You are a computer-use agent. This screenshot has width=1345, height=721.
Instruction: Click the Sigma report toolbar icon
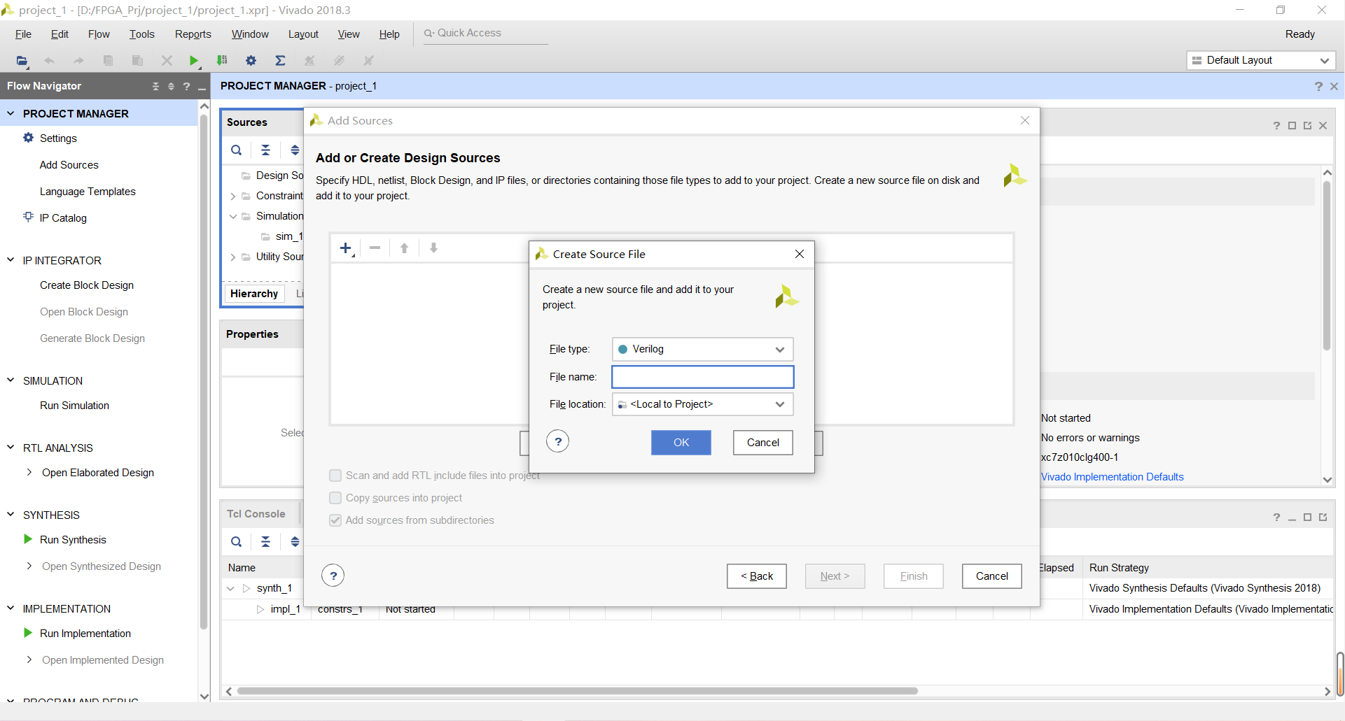(280, 61)
